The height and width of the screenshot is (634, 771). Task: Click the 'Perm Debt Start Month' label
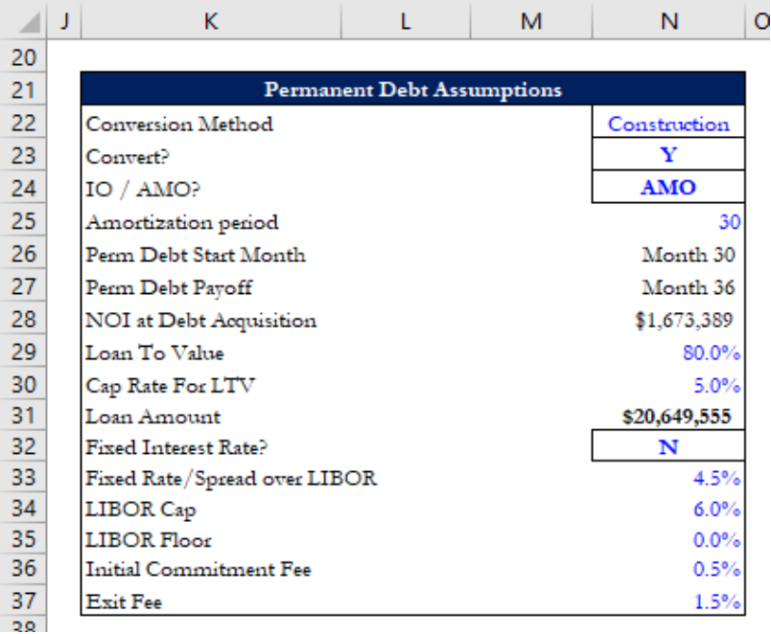pos(196,255)
